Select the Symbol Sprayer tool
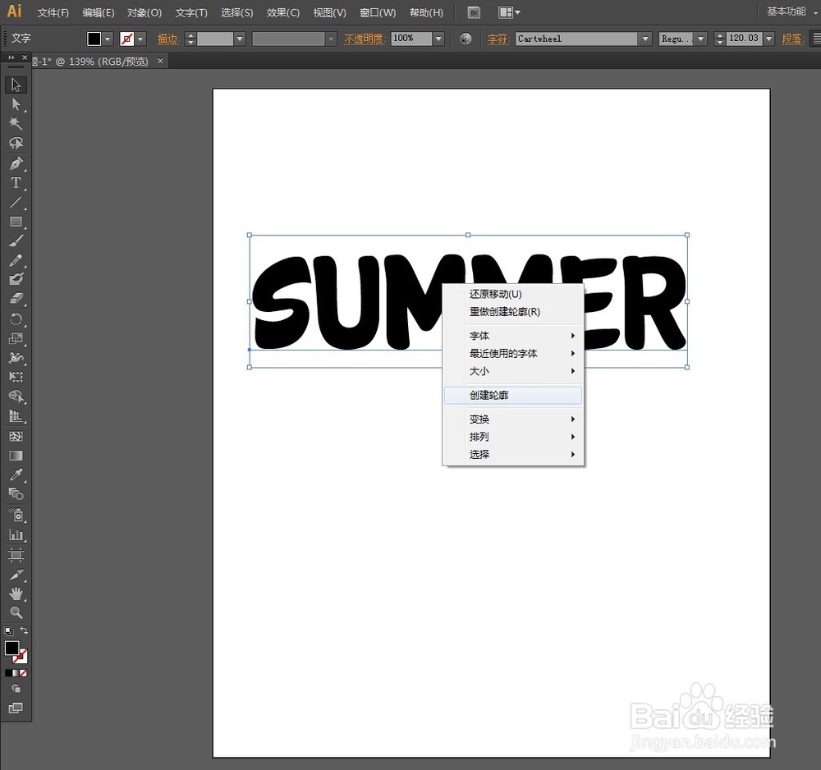The image size is (821, 770). [16, 515]
